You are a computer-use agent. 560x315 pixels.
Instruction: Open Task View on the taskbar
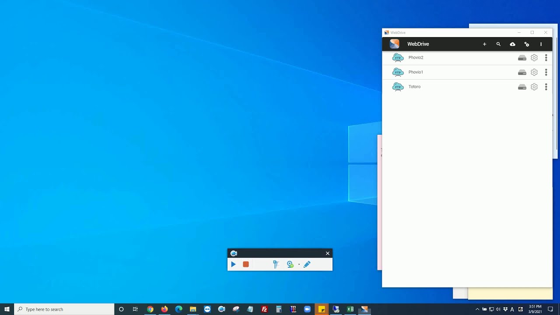135,309
